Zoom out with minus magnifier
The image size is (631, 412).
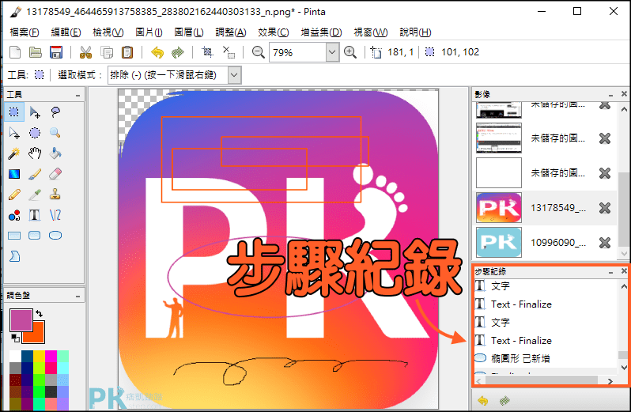[258, 52]
